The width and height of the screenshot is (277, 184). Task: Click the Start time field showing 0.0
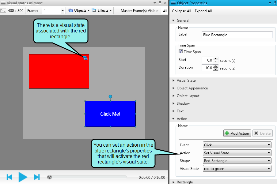click(207, 60)
